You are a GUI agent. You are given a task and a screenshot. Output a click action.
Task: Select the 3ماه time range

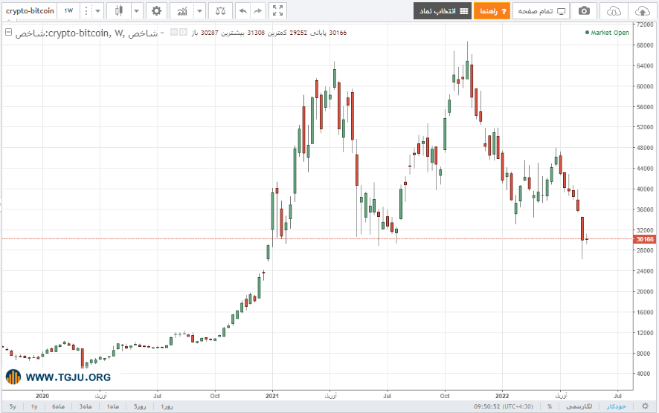pyautogui.click(x=86, y=406)
